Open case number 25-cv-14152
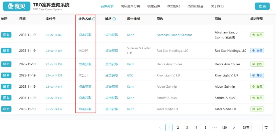The width and height of the screenshot is (276, 133). click(x=54, y=64)
